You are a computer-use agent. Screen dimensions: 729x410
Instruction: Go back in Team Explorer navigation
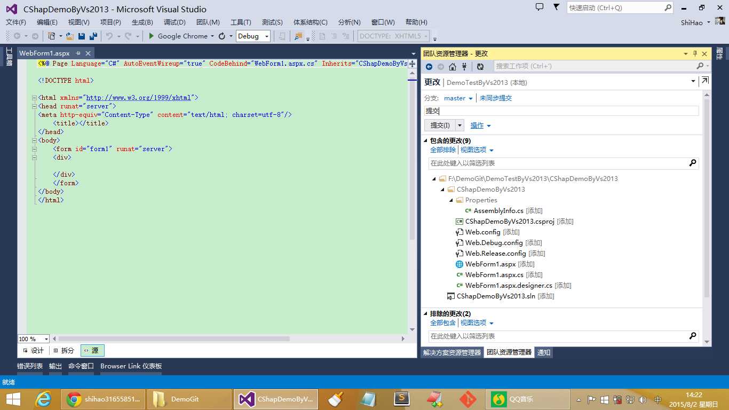pos(429,67)
